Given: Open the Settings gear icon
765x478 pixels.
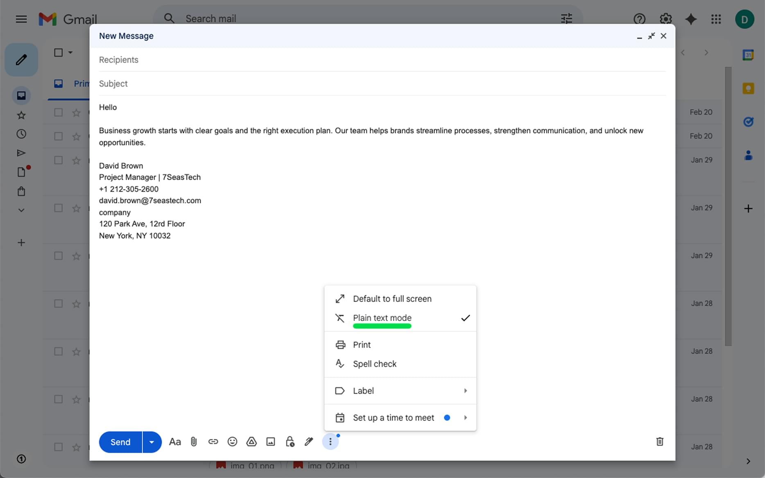Looking at the screenshot, I should click(665, 19).
